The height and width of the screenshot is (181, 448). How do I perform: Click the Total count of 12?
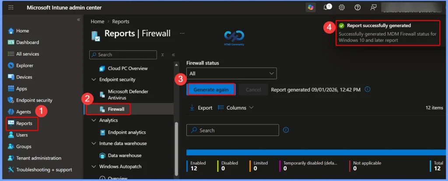point(437,168)
